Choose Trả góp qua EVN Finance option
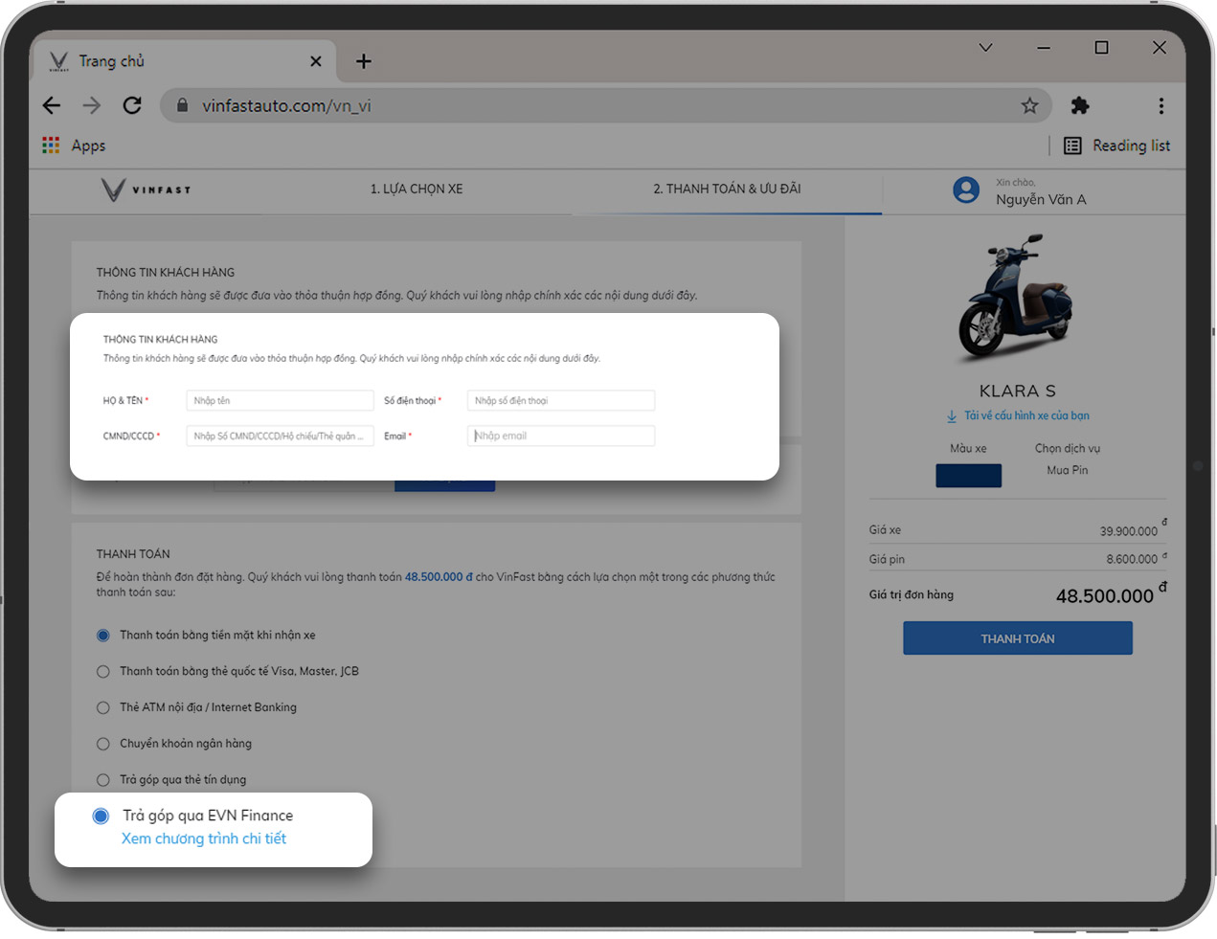The height and width of the screenshot is (939, 1217). (x=101, y=816)
